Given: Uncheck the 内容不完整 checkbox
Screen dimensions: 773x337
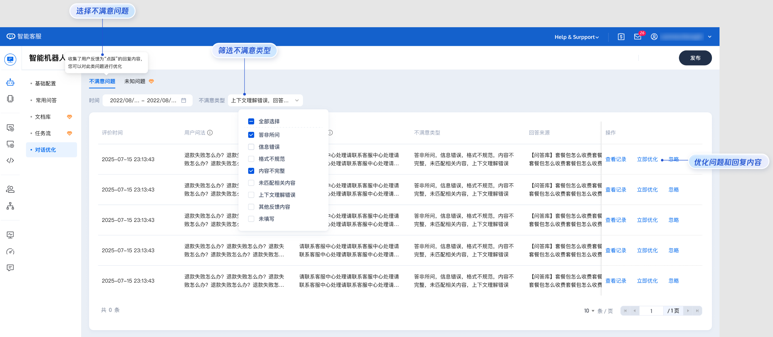Looking at the screenshot, I should pos(251,171).
